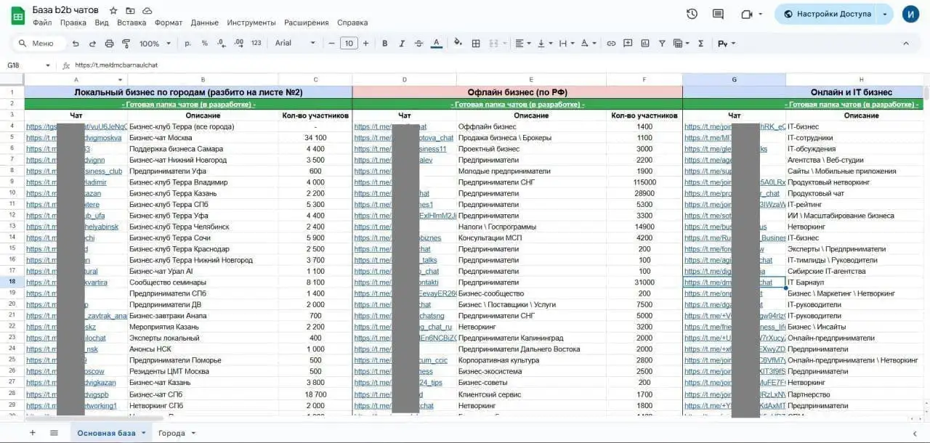Click the Print icon

[x=109, y=44]
